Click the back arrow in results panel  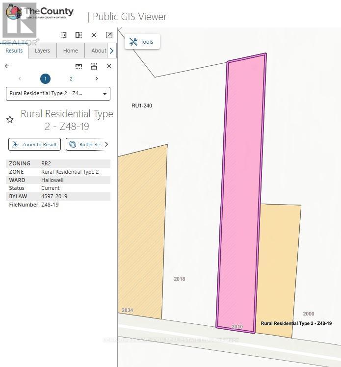click(7, 66)
